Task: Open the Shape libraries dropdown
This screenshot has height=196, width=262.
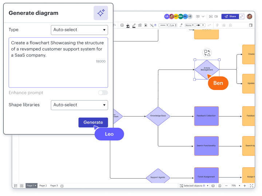Action: [x=79, y=105]
